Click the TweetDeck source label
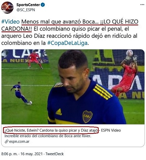This screenshot has height=160, width=146. pos(55,154)
